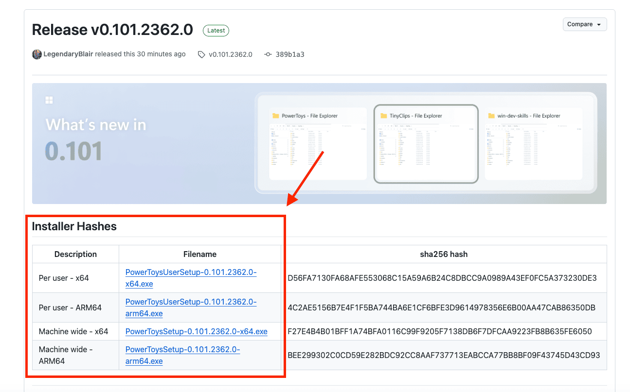Click LegendaryBlair's avatar
Image resolution: width=630 pixels, height=392 pixels.
click(x=37, y=54)
